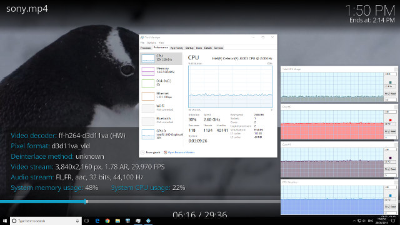
Task: Switch to the Processes tab
Action: coord(146,48)
